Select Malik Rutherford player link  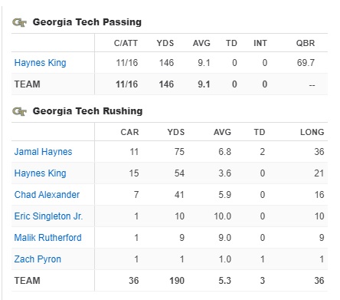point(48,238)
